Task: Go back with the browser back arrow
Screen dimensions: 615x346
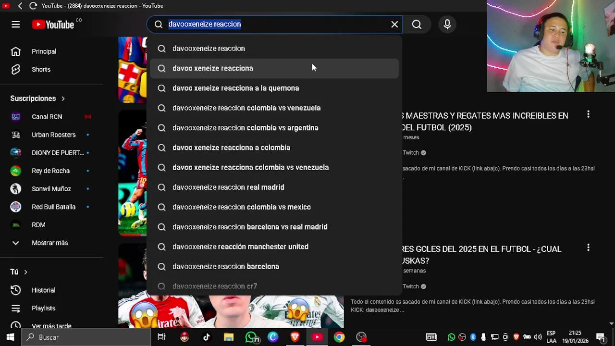Action: coord(20,6)
